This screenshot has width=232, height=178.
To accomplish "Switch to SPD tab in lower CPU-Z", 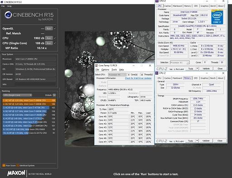I will click(196, 78).
